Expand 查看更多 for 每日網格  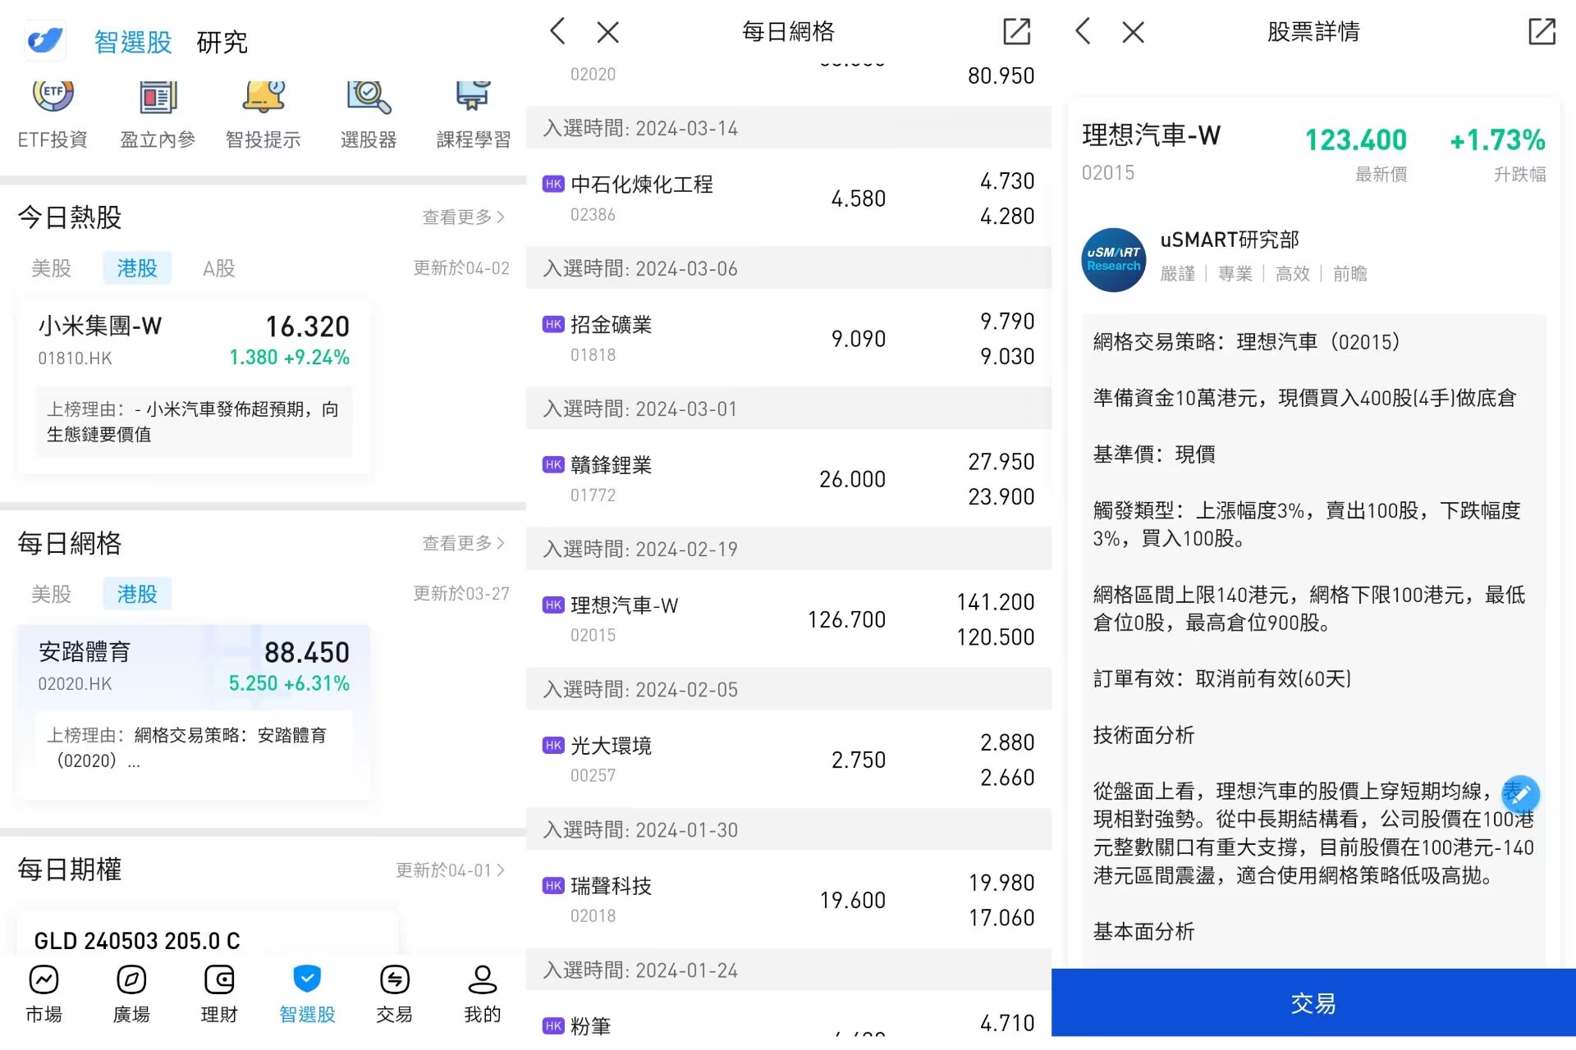[463, 543]
